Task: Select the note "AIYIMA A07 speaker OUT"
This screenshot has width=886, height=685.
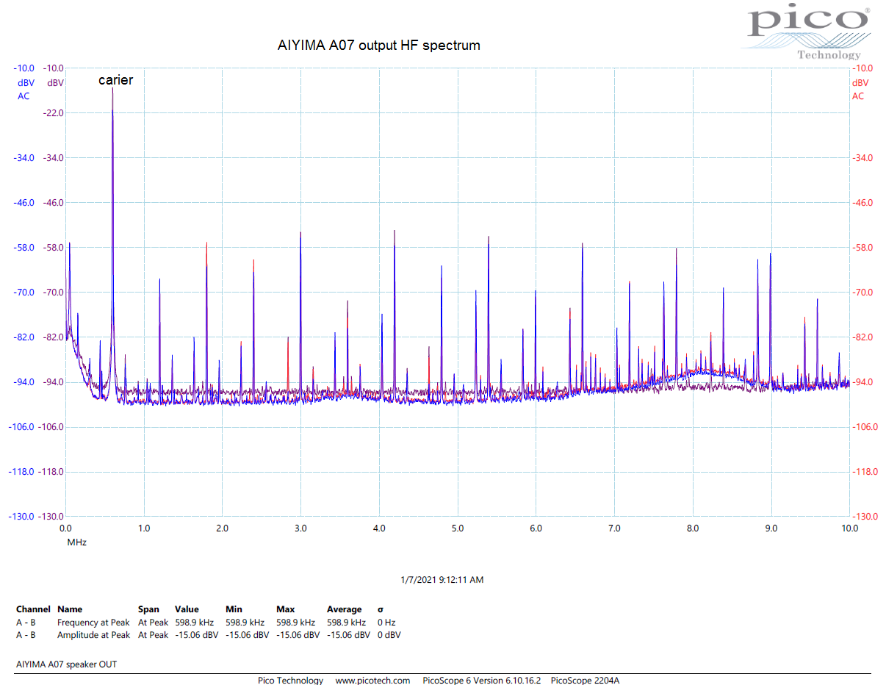Action: click(66, 664)
